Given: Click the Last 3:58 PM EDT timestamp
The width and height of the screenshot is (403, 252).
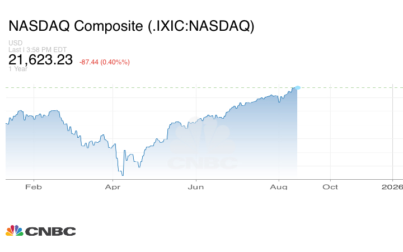Looking at the screenshot, I should [x=38, y=49].
